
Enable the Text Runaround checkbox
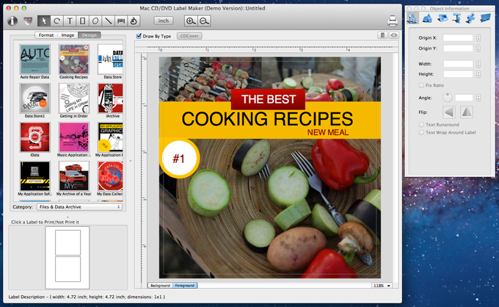click(421, 125)
